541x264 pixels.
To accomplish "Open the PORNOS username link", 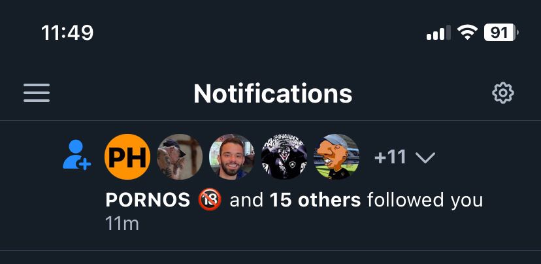I will point(148,200).
